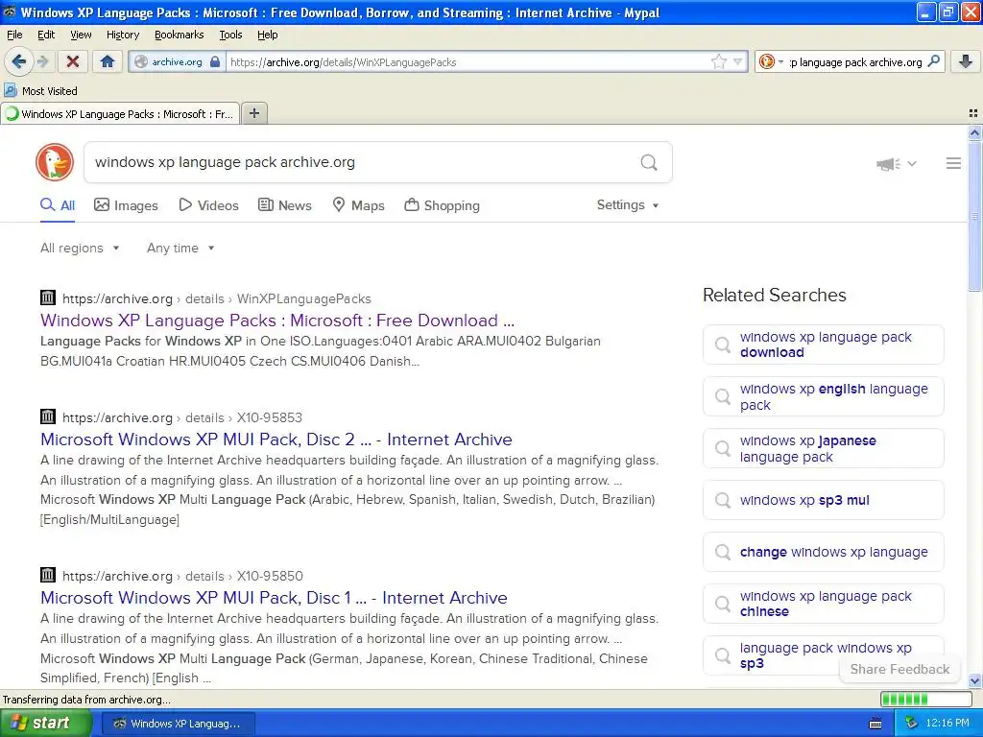The height and width of the screenshot is (737, 983).
Task: Bookmark this page with star icon
Action: tap(718, 61)
